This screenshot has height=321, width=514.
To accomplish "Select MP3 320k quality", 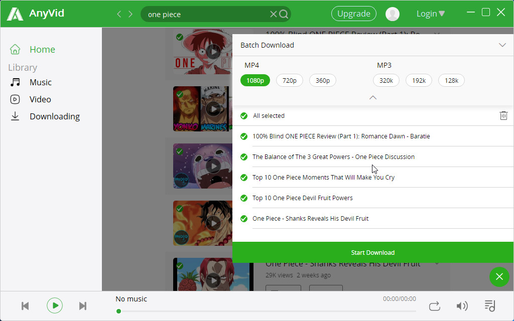I will (386, 81).
